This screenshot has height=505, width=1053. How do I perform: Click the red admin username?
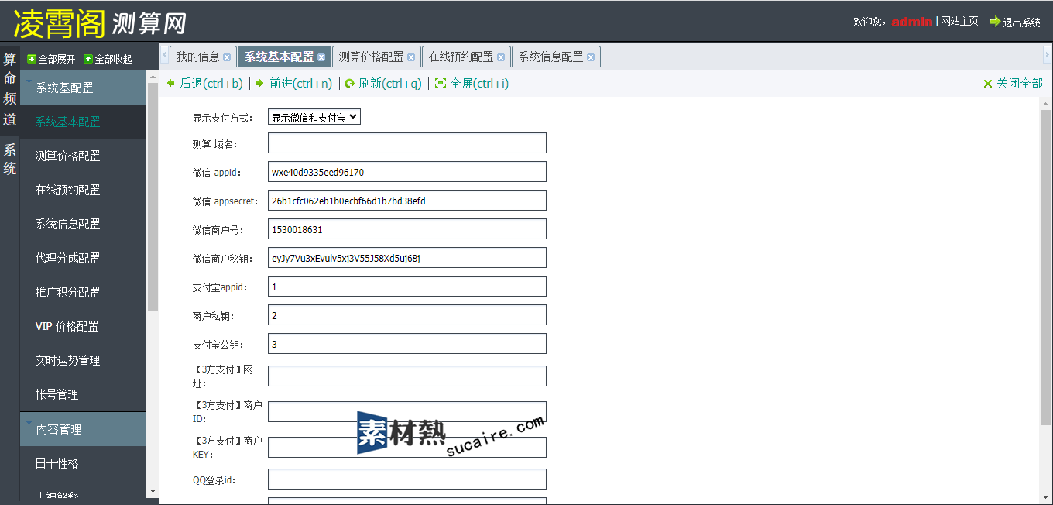[x=911, y=22]
